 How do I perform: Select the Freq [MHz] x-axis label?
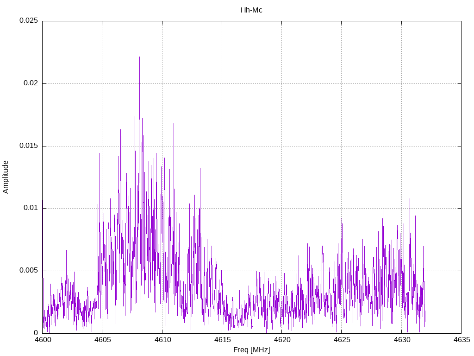click(x=251, y=350)
